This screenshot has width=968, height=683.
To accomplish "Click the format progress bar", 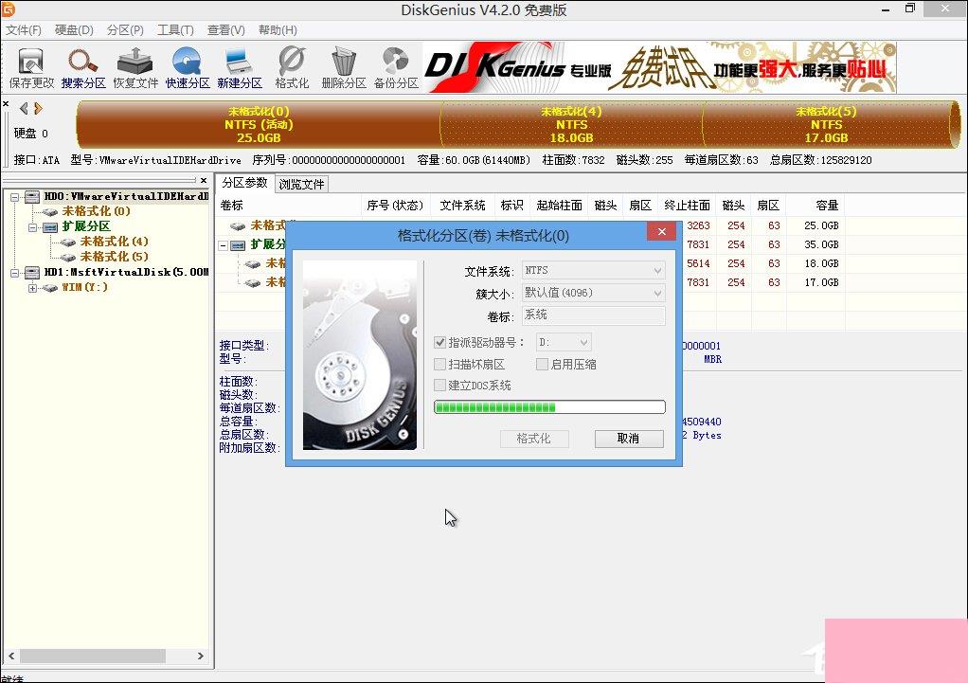I will tap(549, 407).
